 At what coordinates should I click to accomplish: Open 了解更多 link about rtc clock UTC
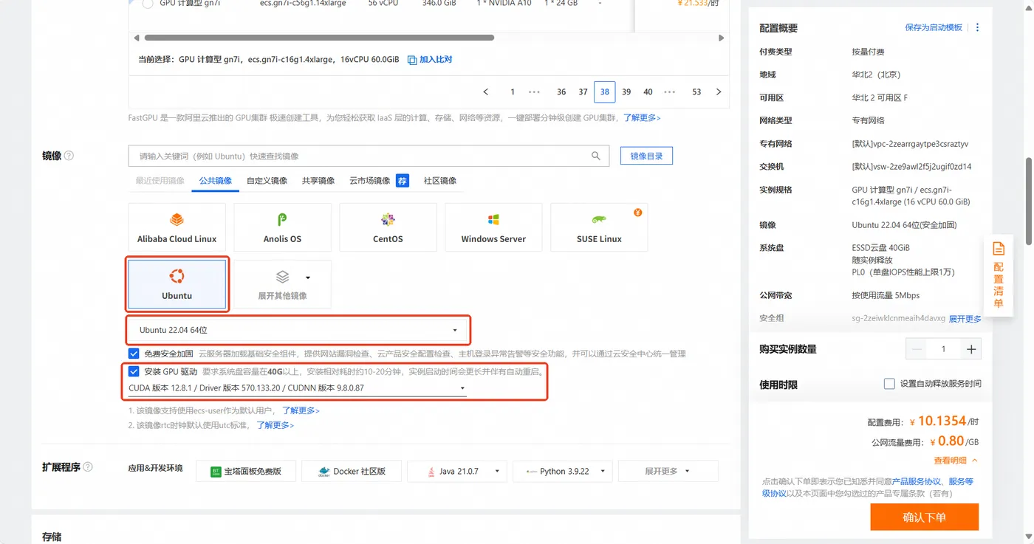(275, 425)
